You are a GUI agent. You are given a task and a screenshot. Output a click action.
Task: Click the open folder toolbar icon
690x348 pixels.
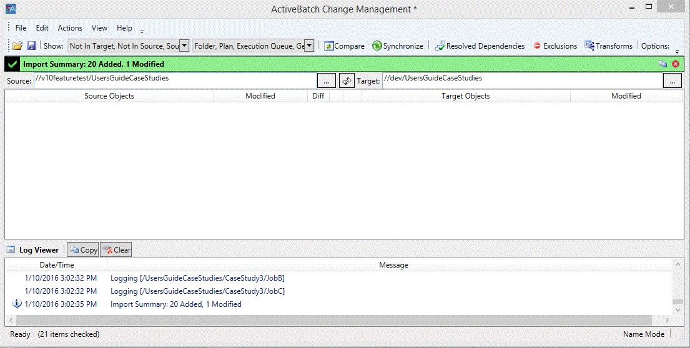point(17,46)
